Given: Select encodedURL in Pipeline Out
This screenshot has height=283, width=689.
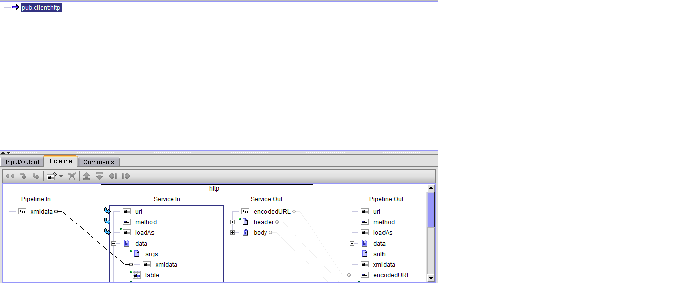Looking at the screenshot, I should click(x=392, y=275).
